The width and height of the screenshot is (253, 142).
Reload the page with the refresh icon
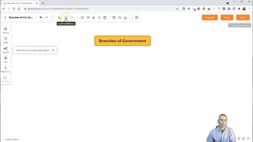14,9
